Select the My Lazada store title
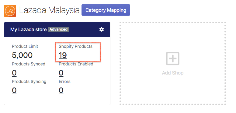236x113 pixels. coord(29,29)
